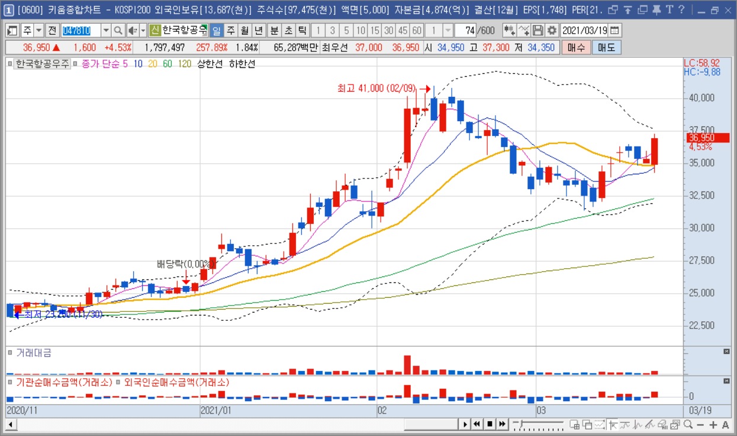Select the 초 seconds period button

click(x=288, y=31)
